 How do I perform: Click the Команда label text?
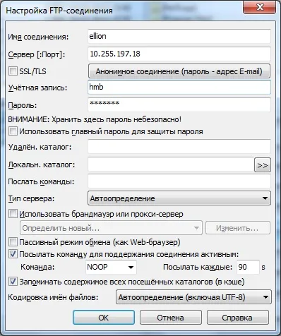point(37,267)
